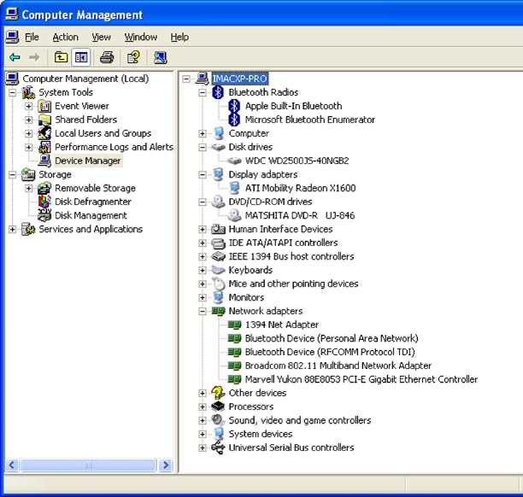This screenshot has width=523, height=497.
Task: Click the Removable Storage icon
Action: [44, 188]
